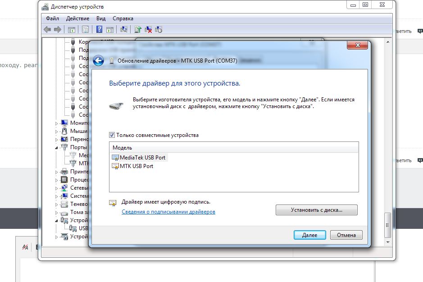Click the certificate icon next to MediaTek USB Port

pyautogui.click(x=115, y=158)
